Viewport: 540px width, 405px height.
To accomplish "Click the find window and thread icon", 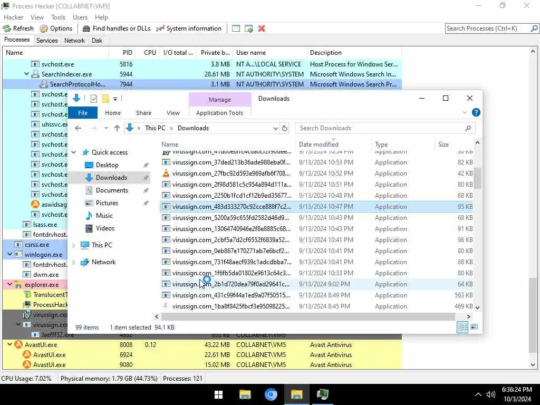I will pyautogui.click(x=249, y=28).
